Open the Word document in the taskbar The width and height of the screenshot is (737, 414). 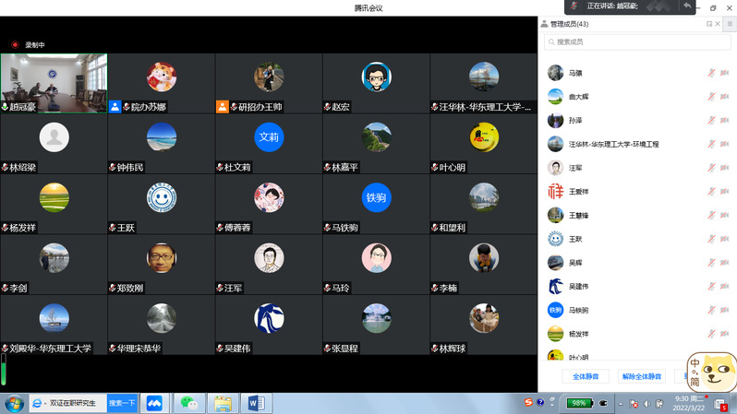(254, 403)
